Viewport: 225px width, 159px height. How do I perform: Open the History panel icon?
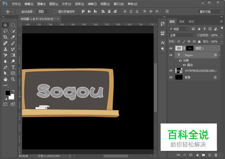163,24
